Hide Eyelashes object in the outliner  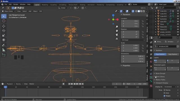tap(178, 19)
